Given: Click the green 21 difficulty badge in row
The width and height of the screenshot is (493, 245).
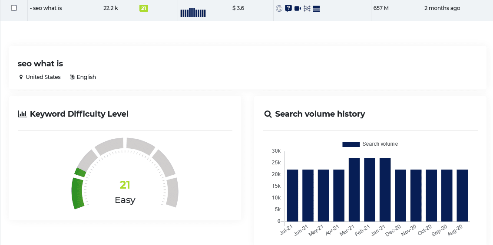Looking at the screenshot, I should tap(144, 9).
